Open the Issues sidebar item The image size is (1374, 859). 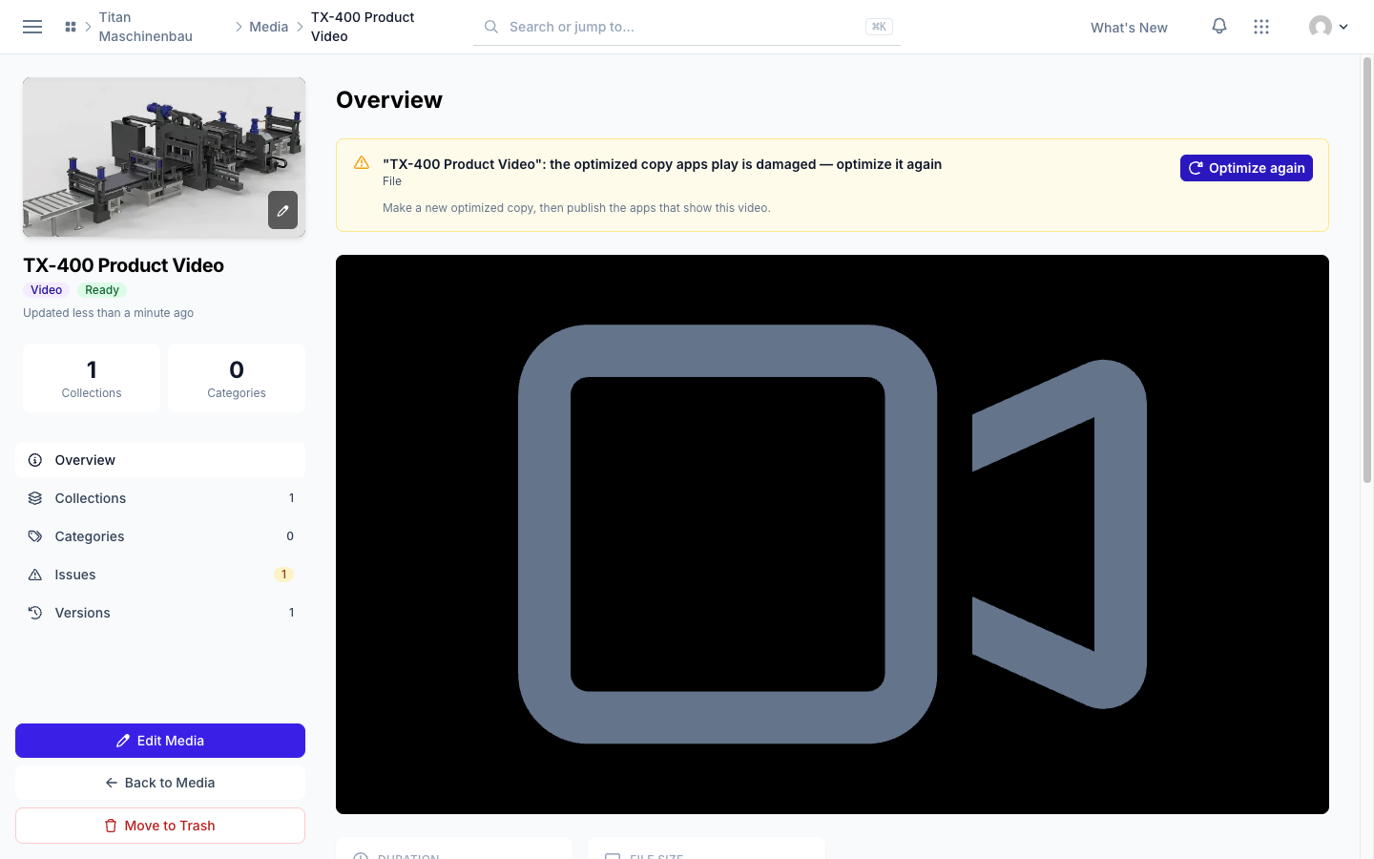[x=160, y=575]
